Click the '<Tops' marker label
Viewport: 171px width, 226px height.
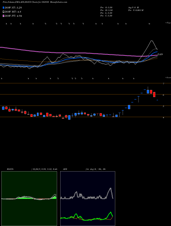pos(168,23)
